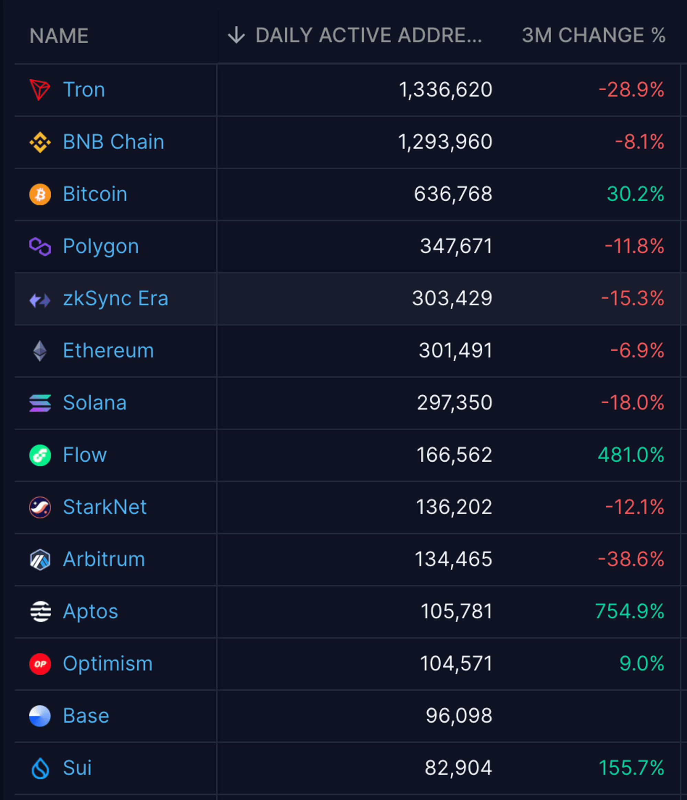Click the BNB Chain logo icon
Viewport: 687px width, 800px height.
point(40,142)
